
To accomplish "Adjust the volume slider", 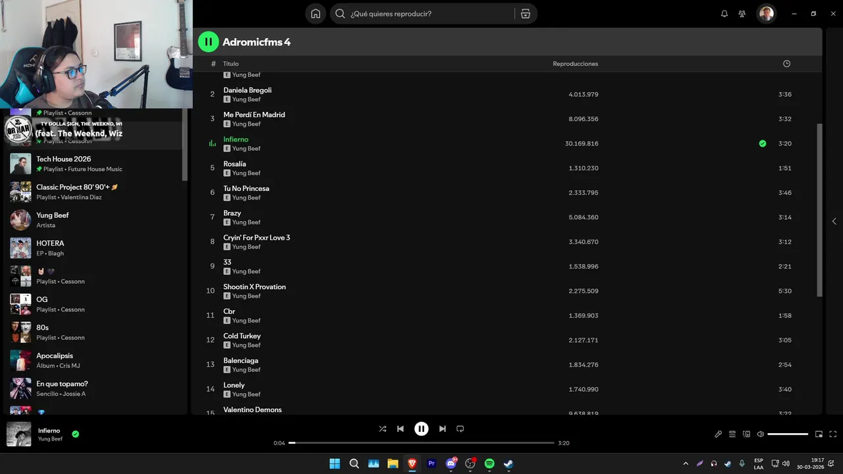I will click(788, 434).
